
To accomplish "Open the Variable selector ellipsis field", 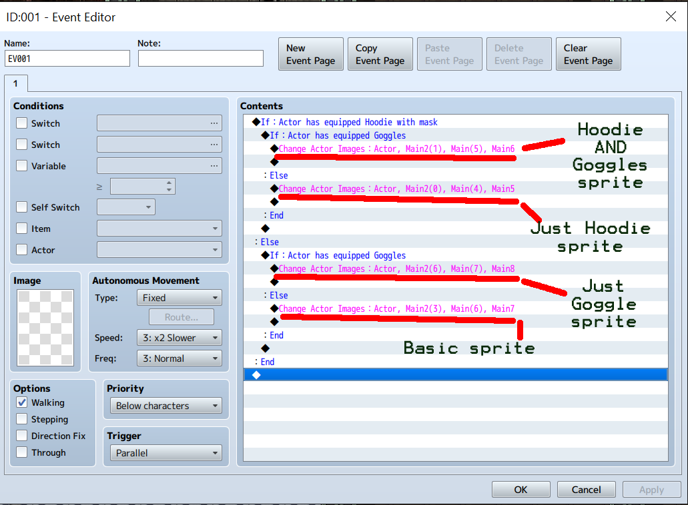I will (159, 166).
